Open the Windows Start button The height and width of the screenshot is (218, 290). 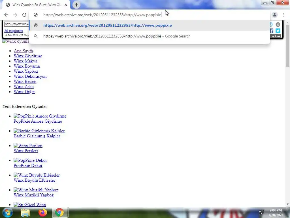pyautogui.click(x=7, y=212)
